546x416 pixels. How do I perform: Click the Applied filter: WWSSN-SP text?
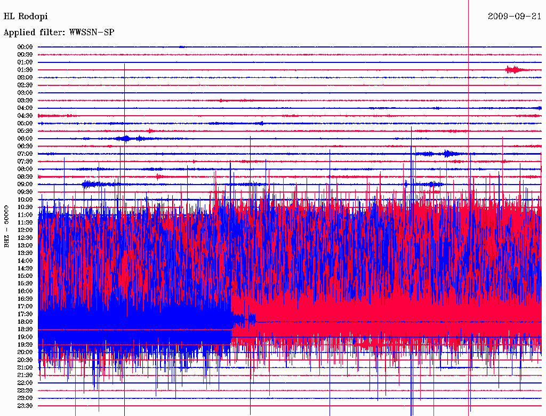59,33
